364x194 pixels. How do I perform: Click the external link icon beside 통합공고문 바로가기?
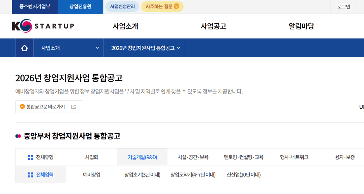[x=73, y=107]
